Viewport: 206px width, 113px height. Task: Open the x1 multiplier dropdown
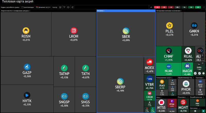151,7
